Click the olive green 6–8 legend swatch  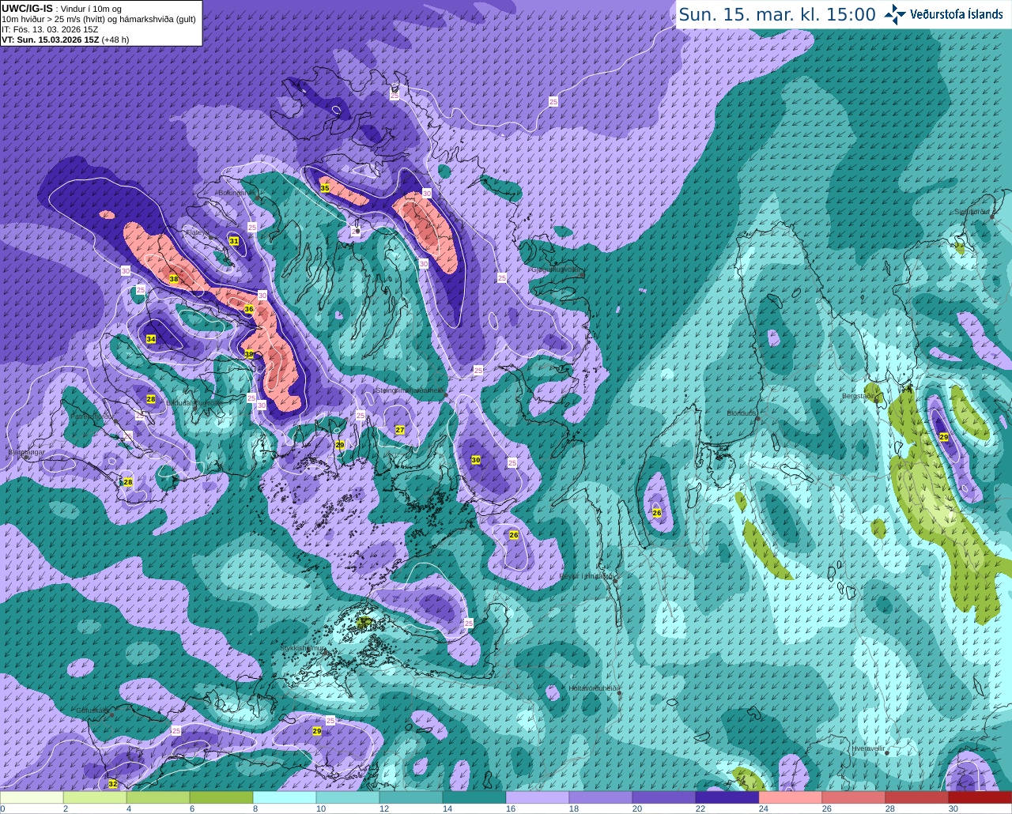coord(221,797)
